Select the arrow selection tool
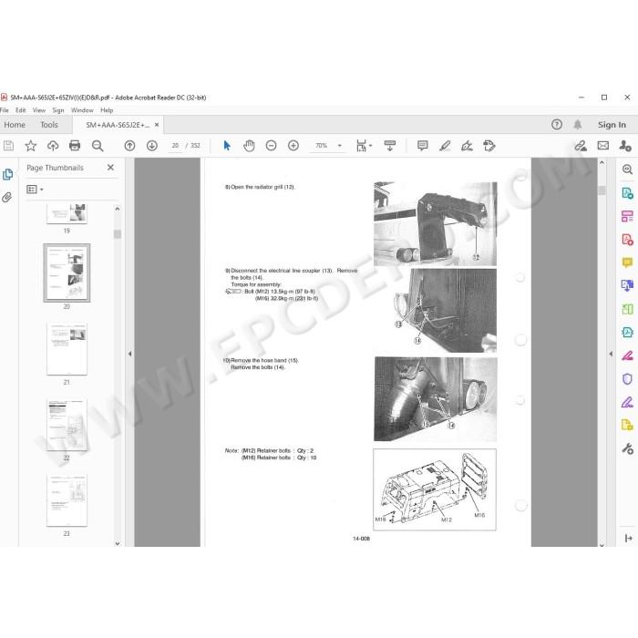The image size is (638, 638). point(227,146)
